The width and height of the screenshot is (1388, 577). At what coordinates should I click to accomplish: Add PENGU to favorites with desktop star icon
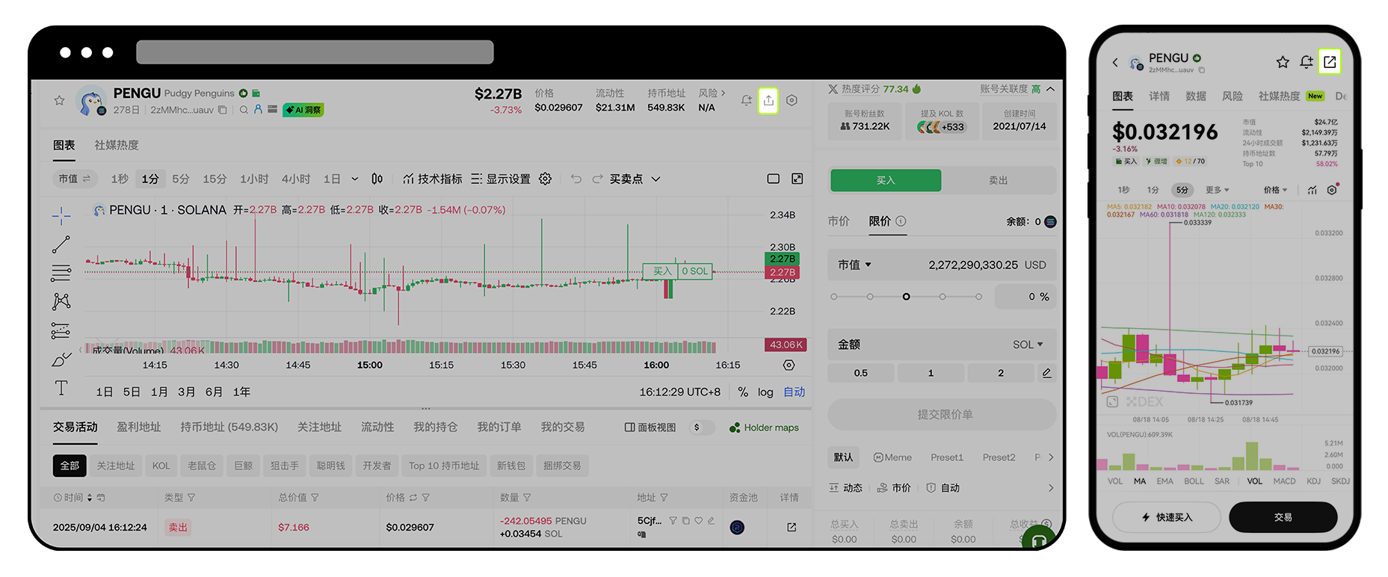click(x=59, y=100)
